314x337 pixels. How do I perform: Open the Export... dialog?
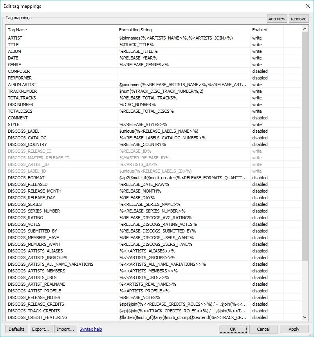tap(41, 329)
